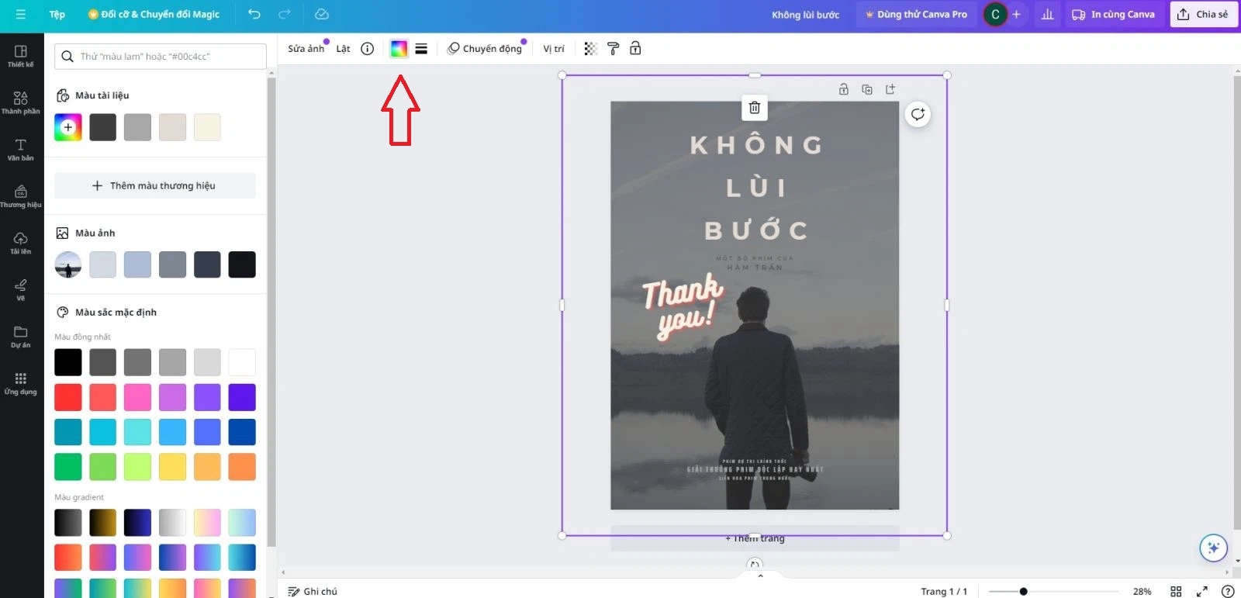Duplicate page icon above canvas
Viewport: 1241px width, 598px height.
point(867,89)
